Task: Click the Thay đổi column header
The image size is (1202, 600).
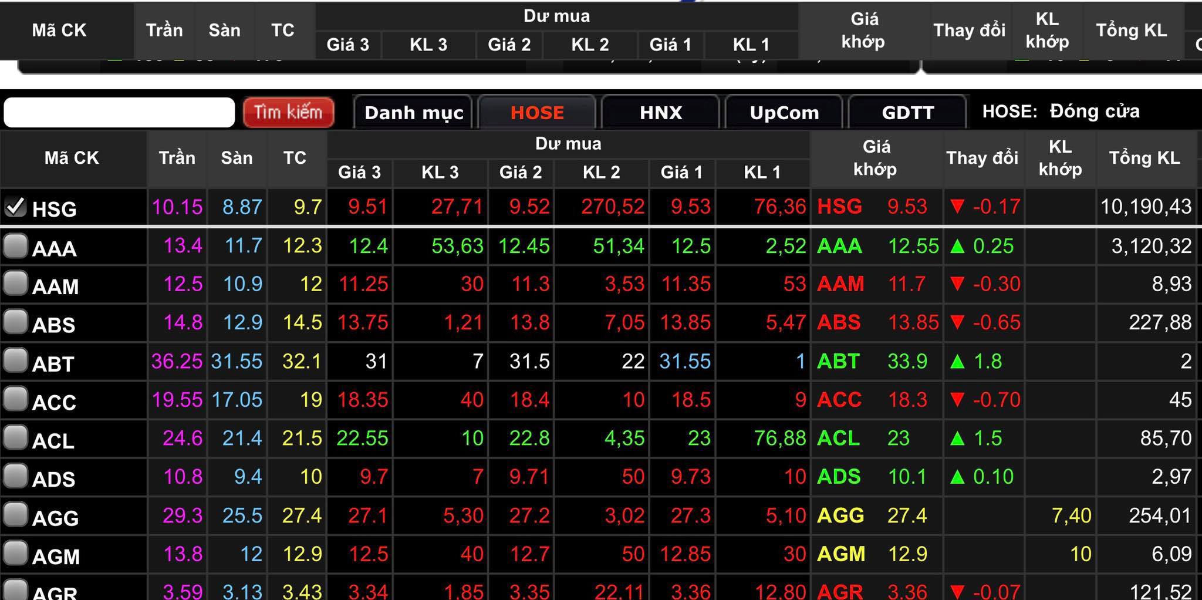Action: point(982,158)
